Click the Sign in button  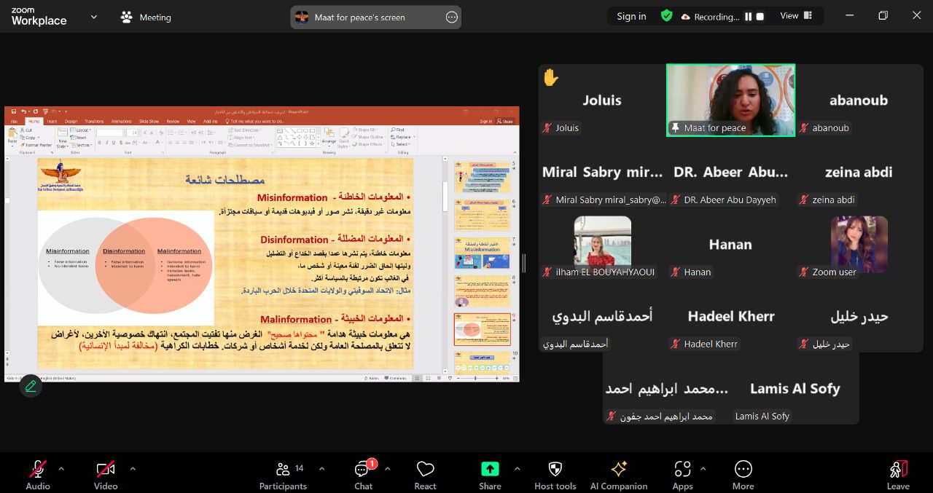(x=631, y=16)
